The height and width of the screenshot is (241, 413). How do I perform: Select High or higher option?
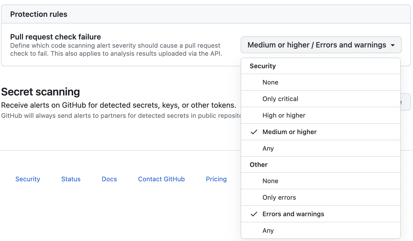(x=321, y=115)
